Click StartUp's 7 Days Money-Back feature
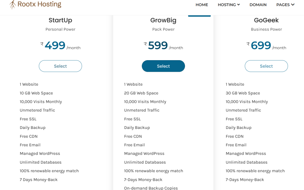This screenshot has width=304, height=190. click(x=39, y=180)
